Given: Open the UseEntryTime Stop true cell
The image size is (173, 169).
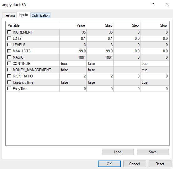Looking at the screenshot, I should click(155, 82).
